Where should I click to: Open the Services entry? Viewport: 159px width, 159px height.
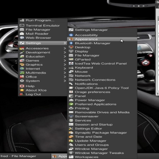click(x=102, y=120)
